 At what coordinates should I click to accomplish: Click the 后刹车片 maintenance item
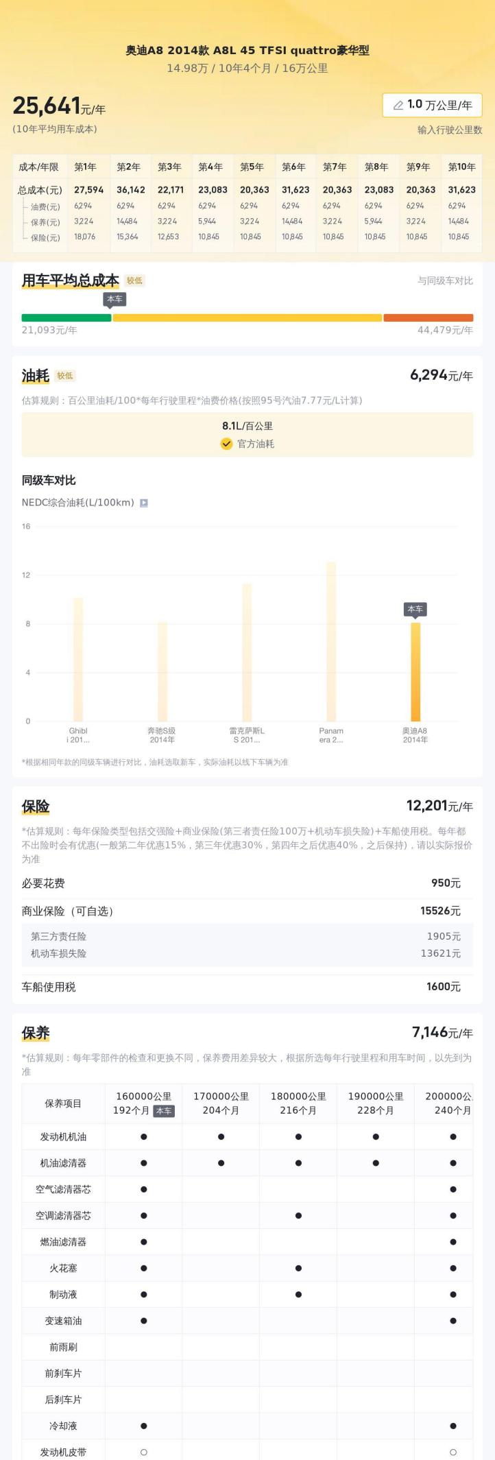pyautogui.click(x=63, y=1399)
